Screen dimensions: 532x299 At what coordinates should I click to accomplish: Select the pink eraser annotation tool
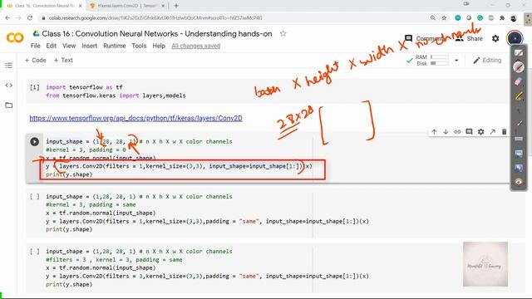pos(519,81)
